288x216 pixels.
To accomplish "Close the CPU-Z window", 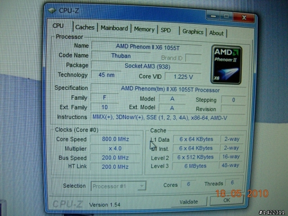I will point(244,18).
